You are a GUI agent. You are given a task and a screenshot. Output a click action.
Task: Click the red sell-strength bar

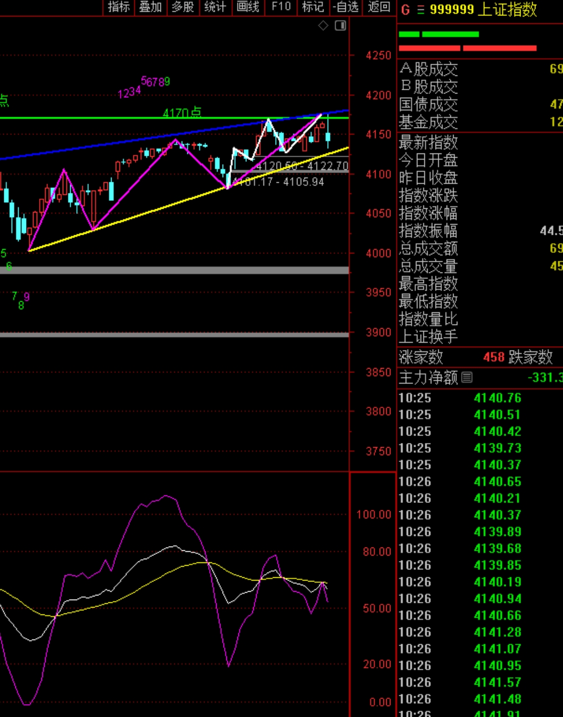coord(467,48)
